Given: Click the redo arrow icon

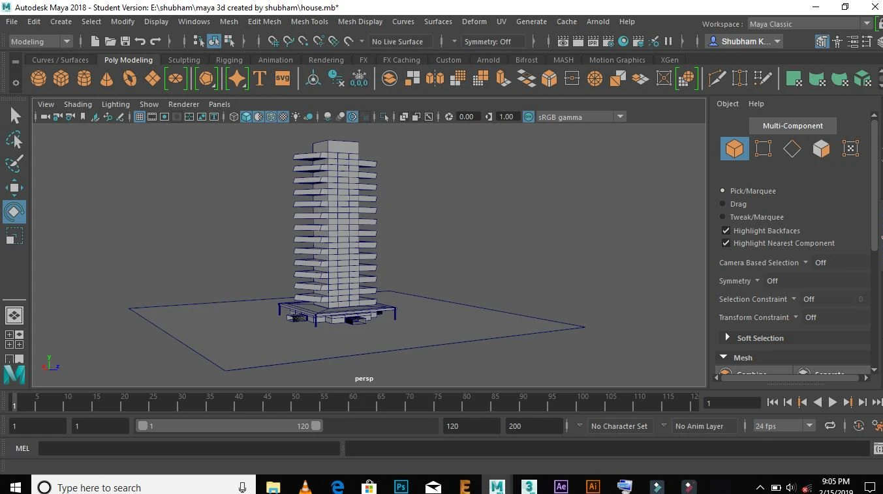Looking at the screenshot, I should [x=155, y=41].
